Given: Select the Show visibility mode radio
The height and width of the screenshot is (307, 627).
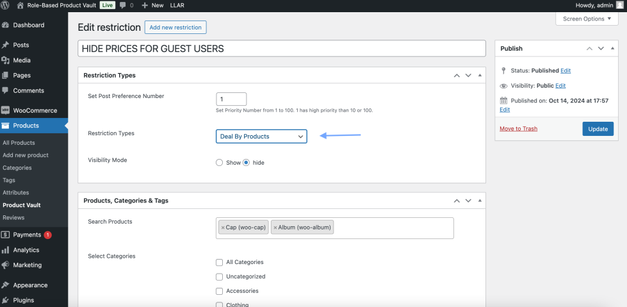Looking at the screenshot, I should tap(220, 163).
